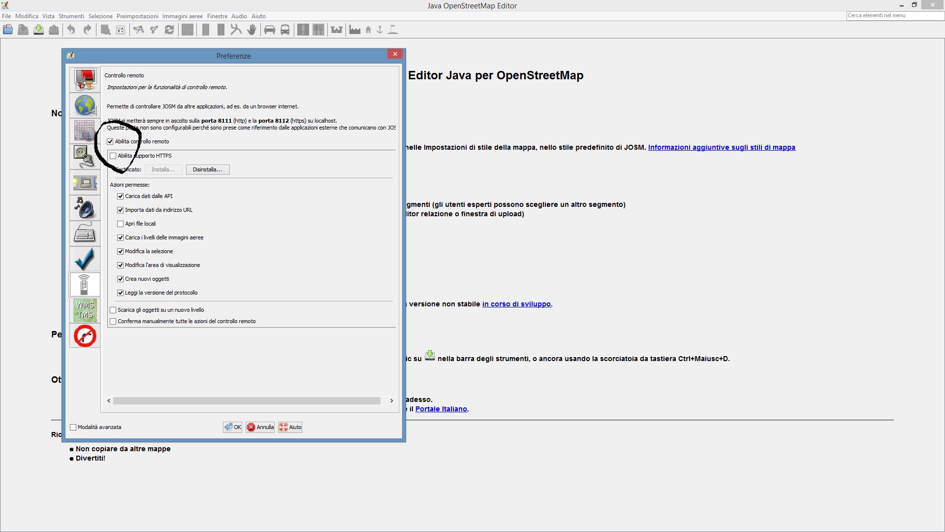Open the audio speaker preferences tab

click(85, 208)
